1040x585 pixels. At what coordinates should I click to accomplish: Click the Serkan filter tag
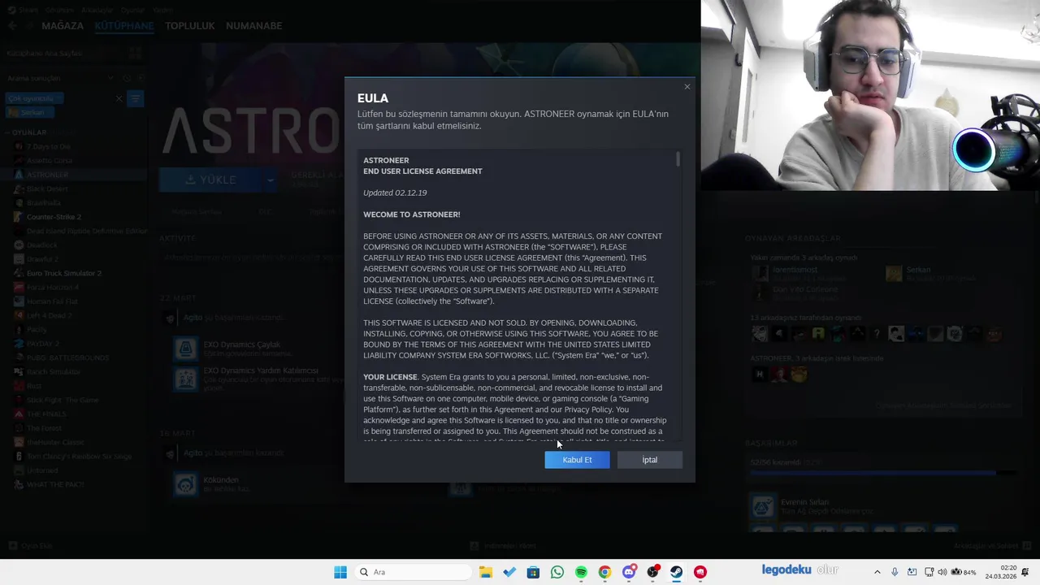(30, 112)
